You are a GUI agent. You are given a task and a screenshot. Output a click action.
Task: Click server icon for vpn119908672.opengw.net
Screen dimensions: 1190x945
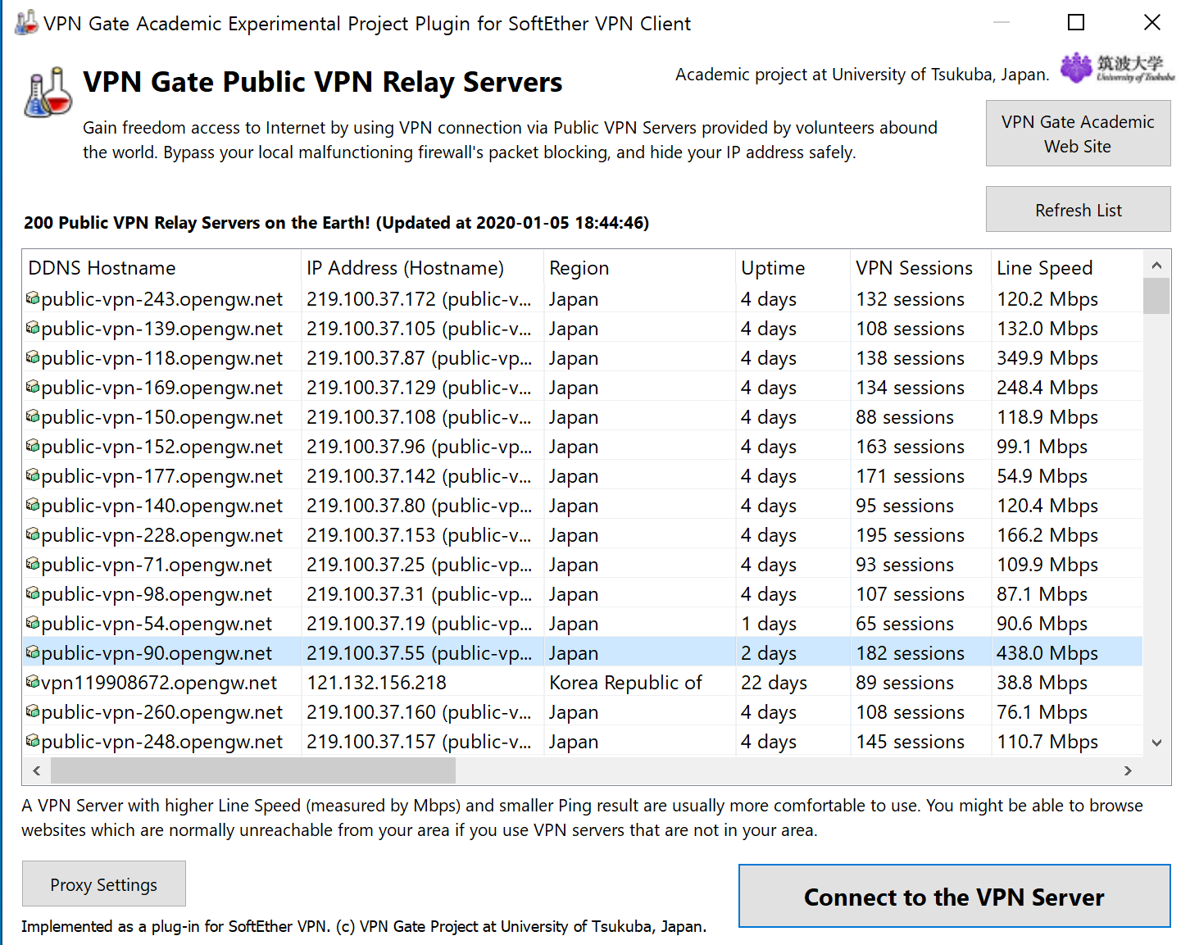pyautogui.click(x=33, y=682)
